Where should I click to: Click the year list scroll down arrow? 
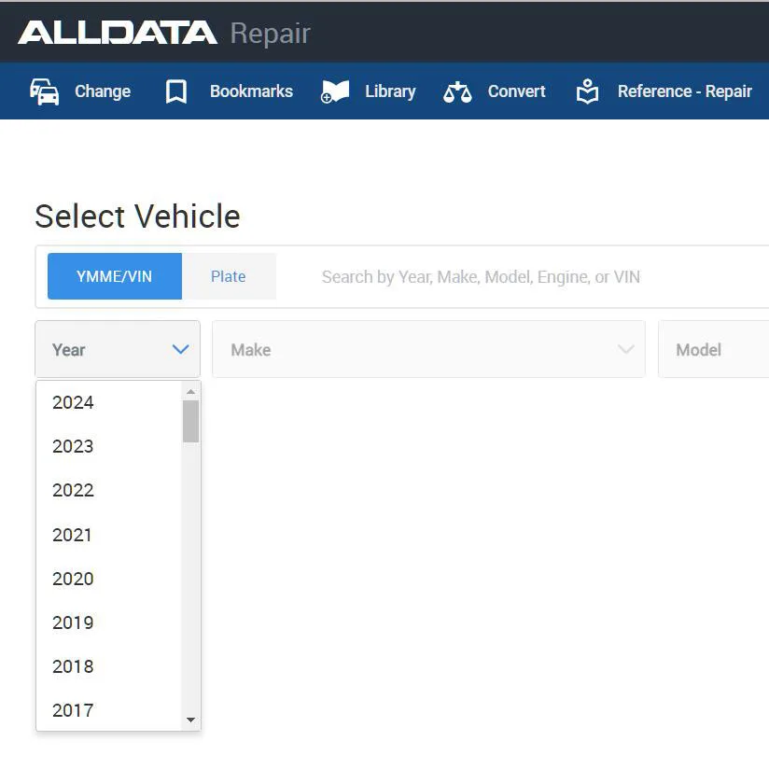point(190,720)
